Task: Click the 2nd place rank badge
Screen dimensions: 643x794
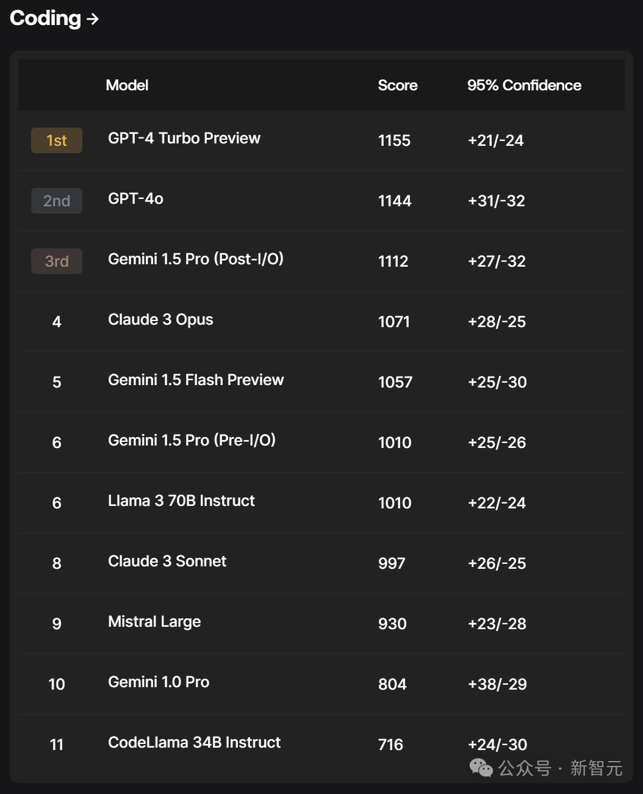Action: pyautogui.click(x=57, y=201)
